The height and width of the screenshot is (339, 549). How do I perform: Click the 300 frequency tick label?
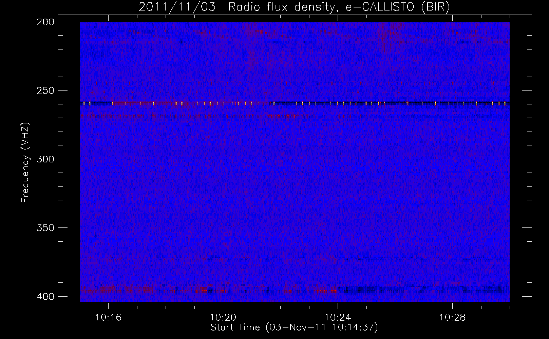[x=45, y=159]
